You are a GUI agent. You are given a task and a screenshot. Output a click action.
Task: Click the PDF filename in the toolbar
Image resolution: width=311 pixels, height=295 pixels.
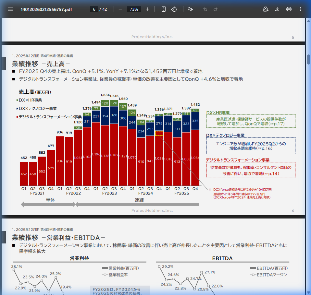[x=46, y=9]
